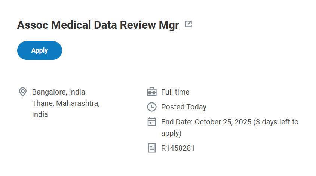Click the requisition document icon
Screen dimensions: 316x176
tap(151, 148)
